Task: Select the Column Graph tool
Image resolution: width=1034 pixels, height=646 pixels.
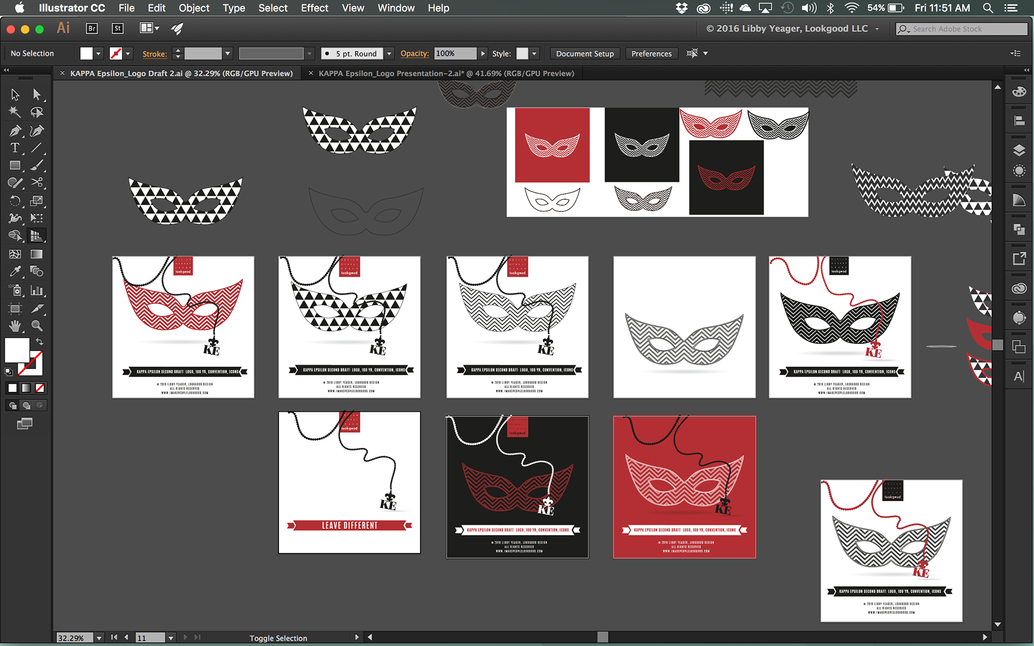Action: (37, 291)
